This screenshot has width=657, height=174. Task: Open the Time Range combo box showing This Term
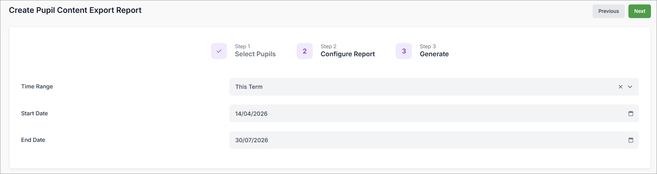coord(434,87)
